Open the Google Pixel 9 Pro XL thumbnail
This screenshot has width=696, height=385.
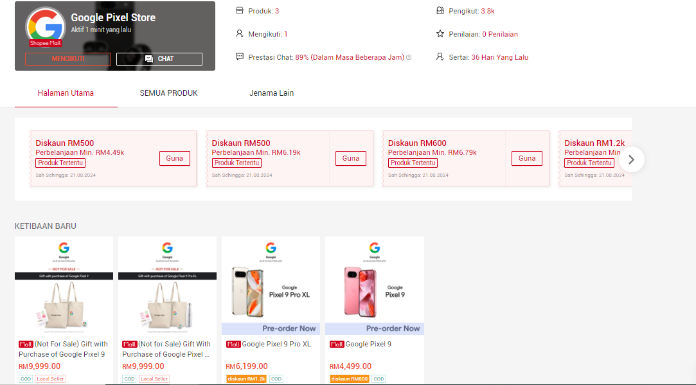(271, 286)
